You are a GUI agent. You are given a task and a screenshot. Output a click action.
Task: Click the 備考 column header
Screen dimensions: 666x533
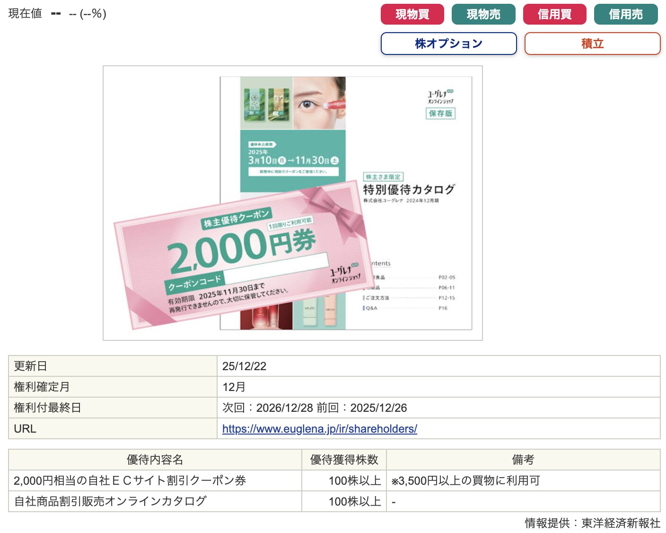click(523, 460)
